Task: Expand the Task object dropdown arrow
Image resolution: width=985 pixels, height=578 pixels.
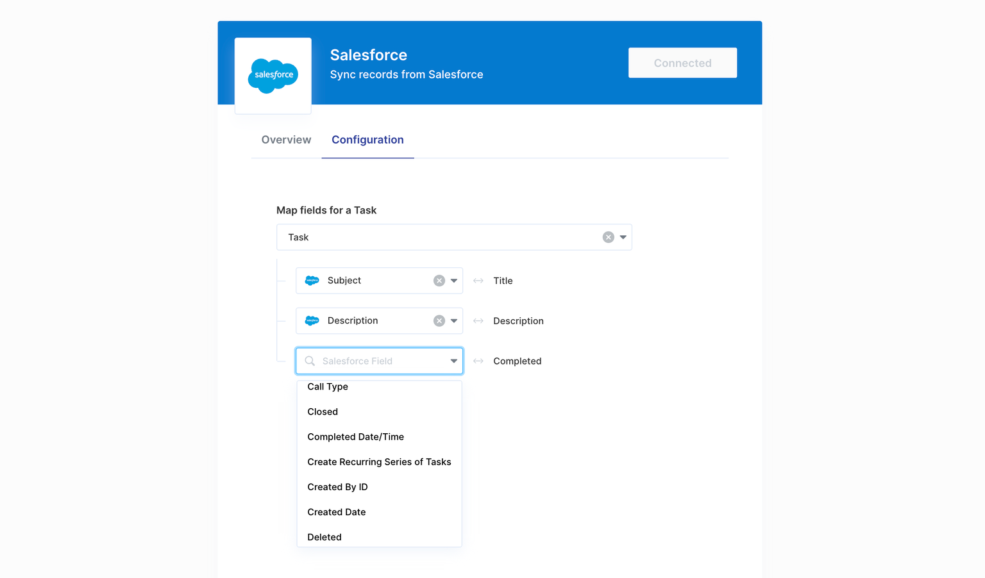Action: click(x=623, y=237)
